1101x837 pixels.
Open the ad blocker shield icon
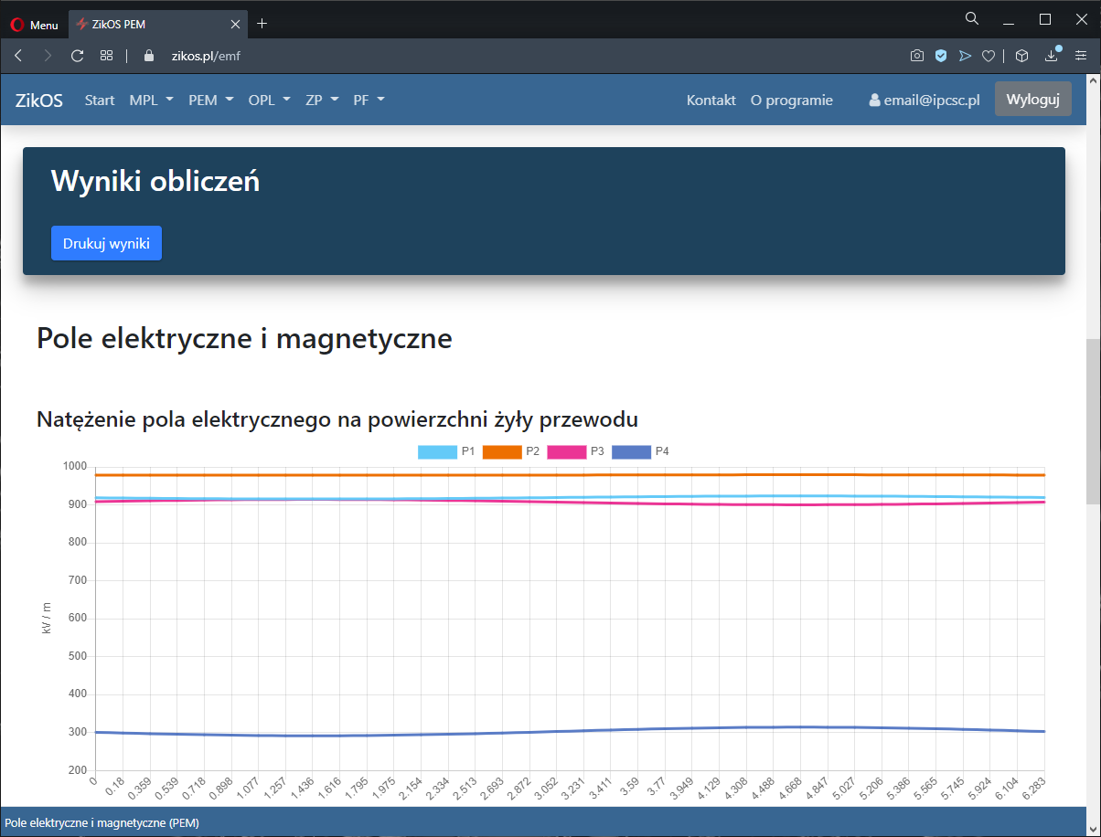[940, 56]
